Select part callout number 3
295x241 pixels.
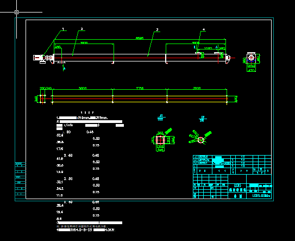(x=158, y=29)
